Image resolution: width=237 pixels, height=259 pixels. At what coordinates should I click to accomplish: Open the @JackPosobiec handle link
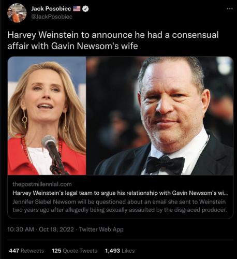click(52, 17)
